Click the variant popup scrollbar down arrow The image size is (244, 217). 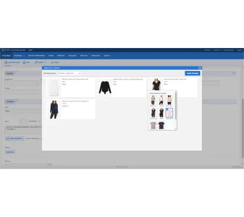(x=175, y=129)
